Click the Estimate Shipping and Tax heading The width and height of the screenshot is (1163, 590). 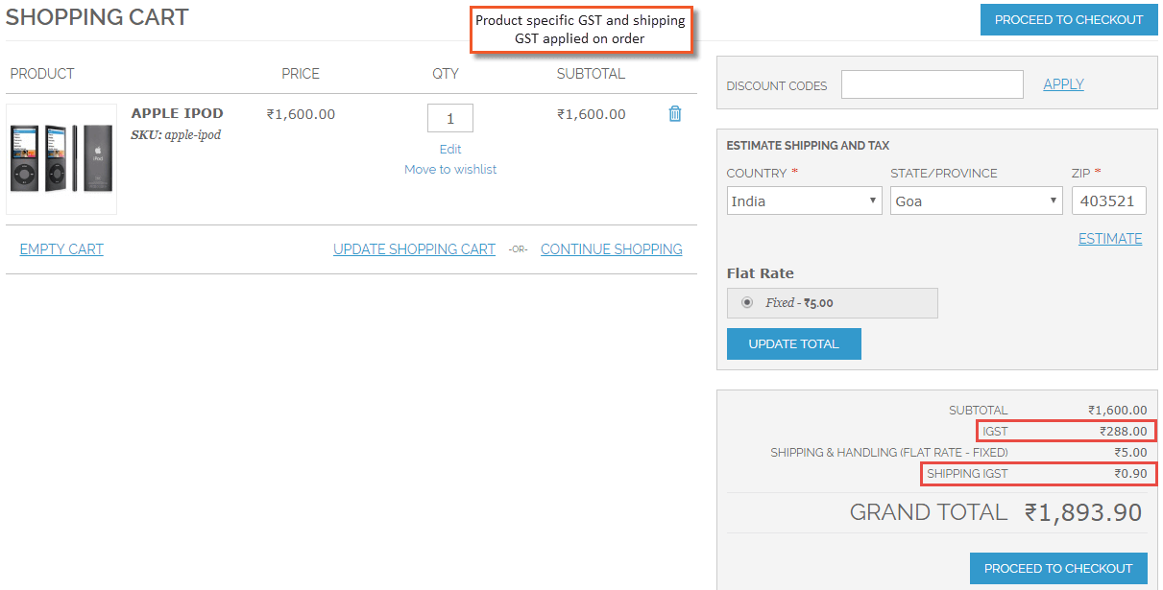[x=809, y=146]
